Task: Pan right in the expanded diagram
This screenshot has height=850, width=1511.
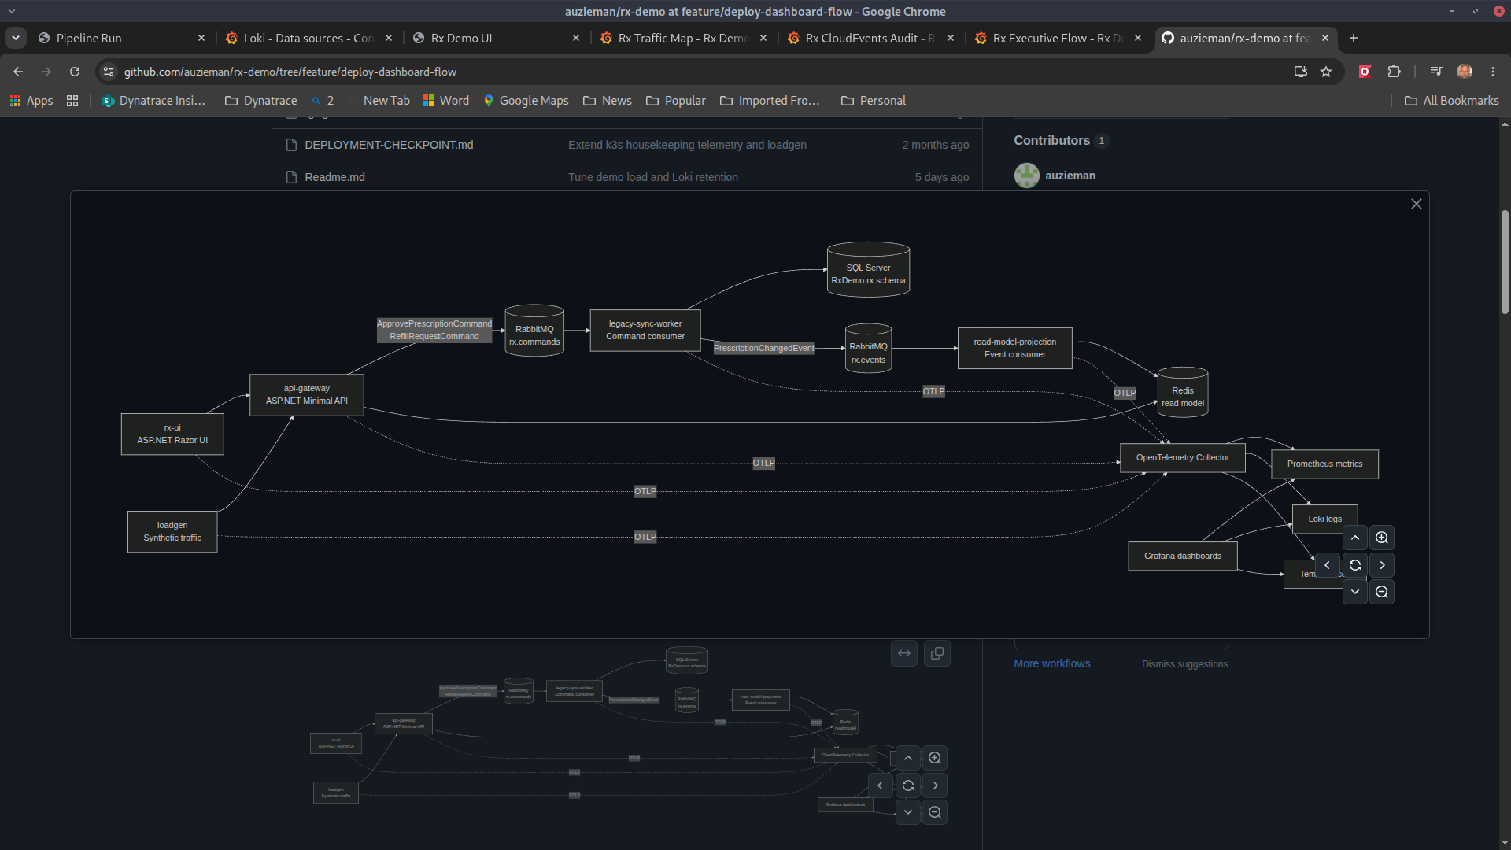Action: point(1382,565)
